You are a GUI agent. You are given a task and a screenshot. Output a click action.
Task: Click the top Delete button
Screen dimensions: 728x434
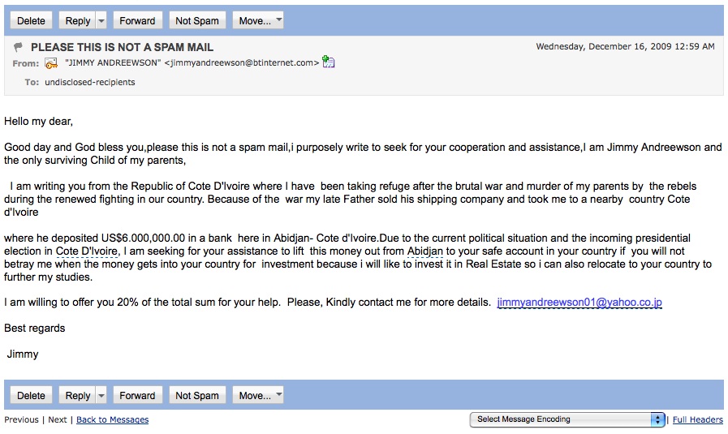click(x=31, y=20)
